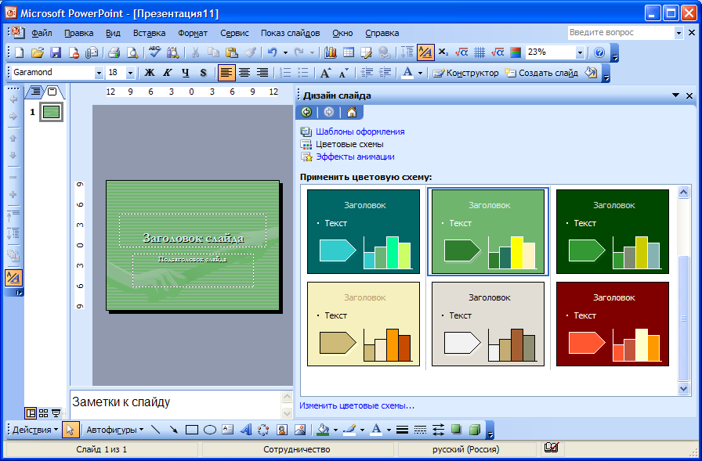This screenshot has width=702, height=461.
Task: Click the Format Painter brush icon
Action: click(250, 52)
